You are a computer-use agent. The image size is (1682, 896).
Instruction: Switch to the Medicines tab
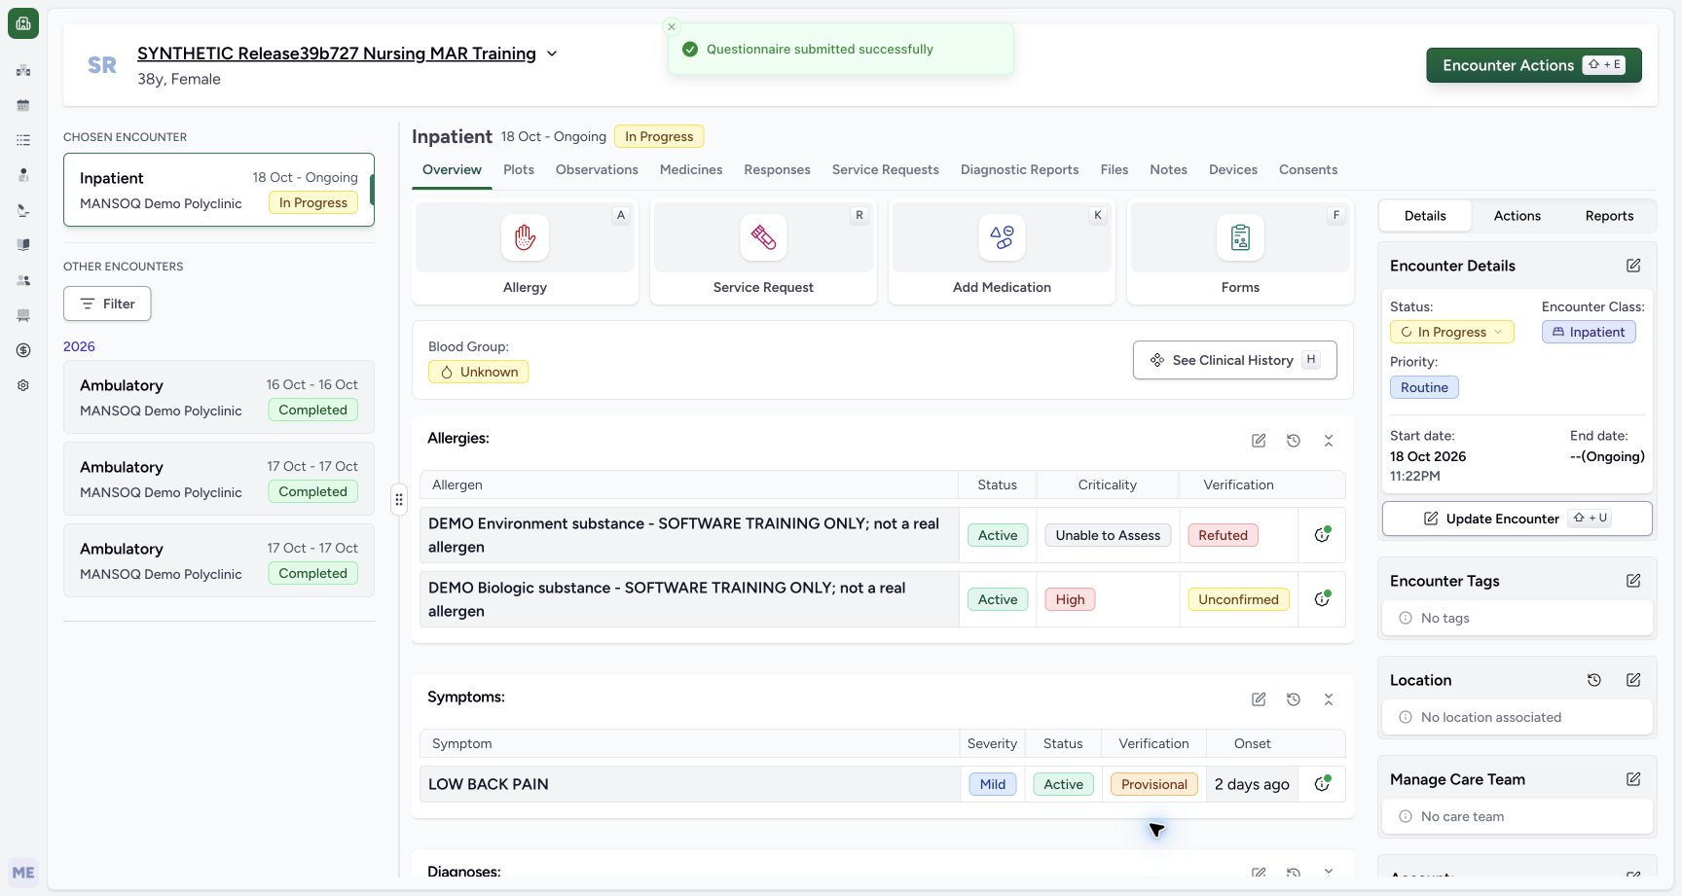[691, 169]
